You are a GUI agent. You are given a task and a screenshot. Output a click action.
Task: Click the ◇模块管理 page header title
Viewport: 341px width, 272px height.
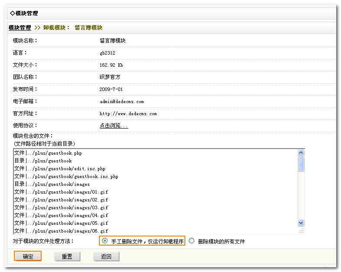tap(24, 13)
